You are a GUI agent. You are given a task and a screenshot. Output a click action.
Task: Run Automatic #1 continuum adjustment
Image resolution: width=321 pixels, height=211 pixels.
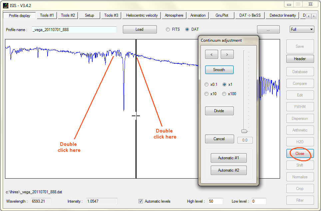228,158
